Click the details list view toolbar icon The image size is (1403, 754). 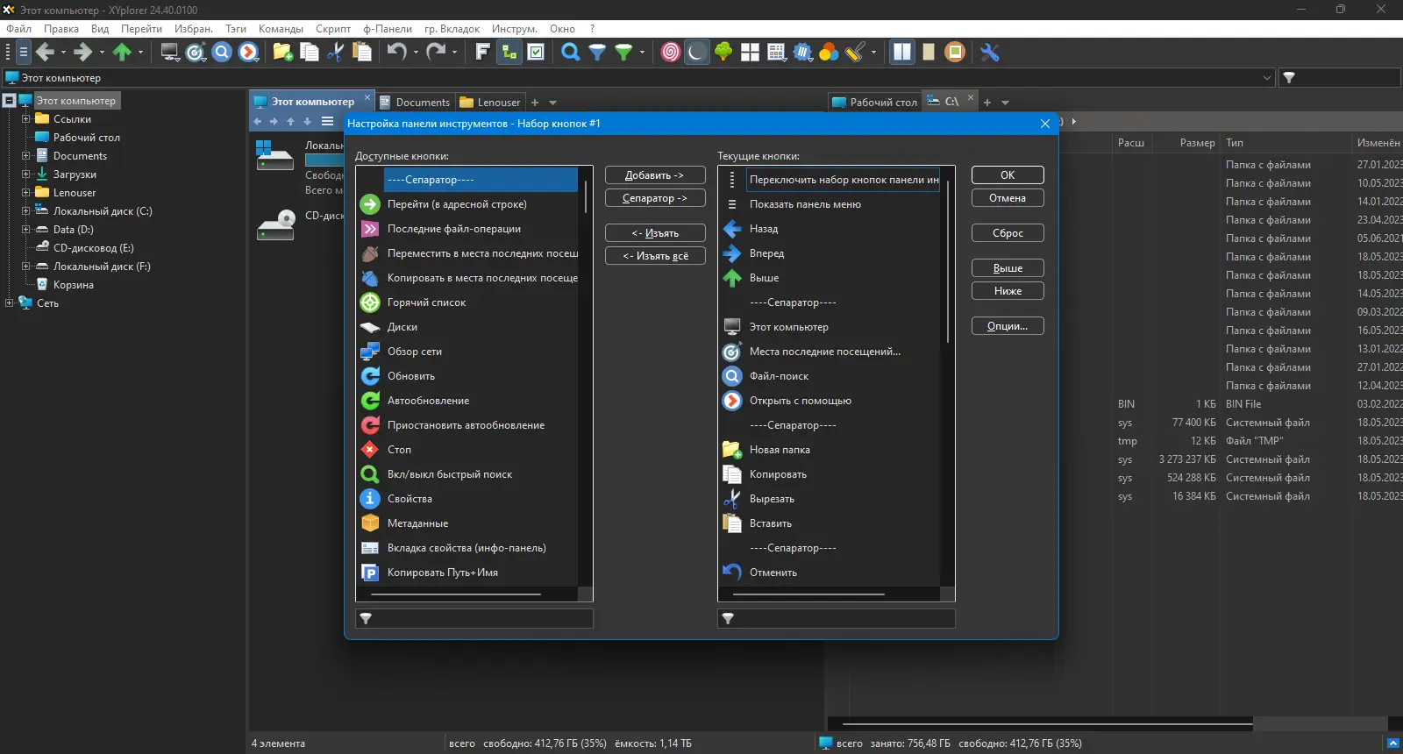[x=776, y=53]
